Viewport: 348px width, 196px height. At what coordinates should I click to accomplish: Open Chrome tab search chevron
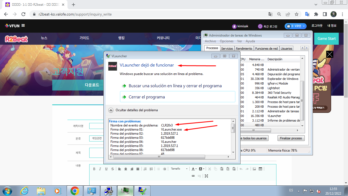pyautogui.click(x=316, y=5)
